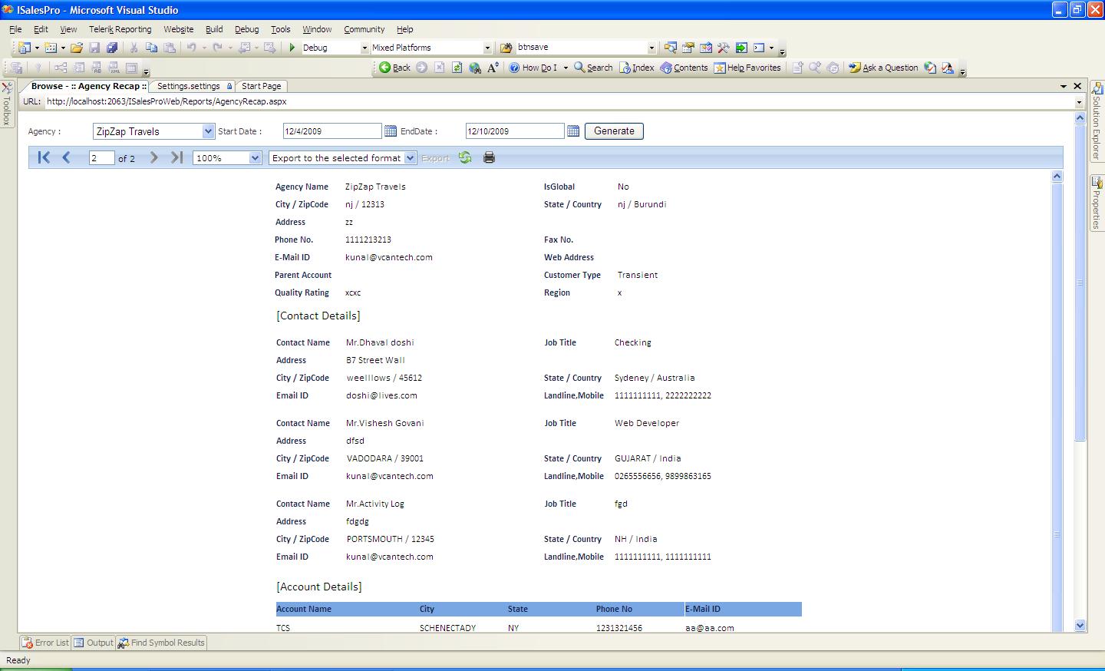The width and height of the screenshot is (1105, 671).
Task: Copy using the toolbar Copy icon
Action: pos(151,48)
